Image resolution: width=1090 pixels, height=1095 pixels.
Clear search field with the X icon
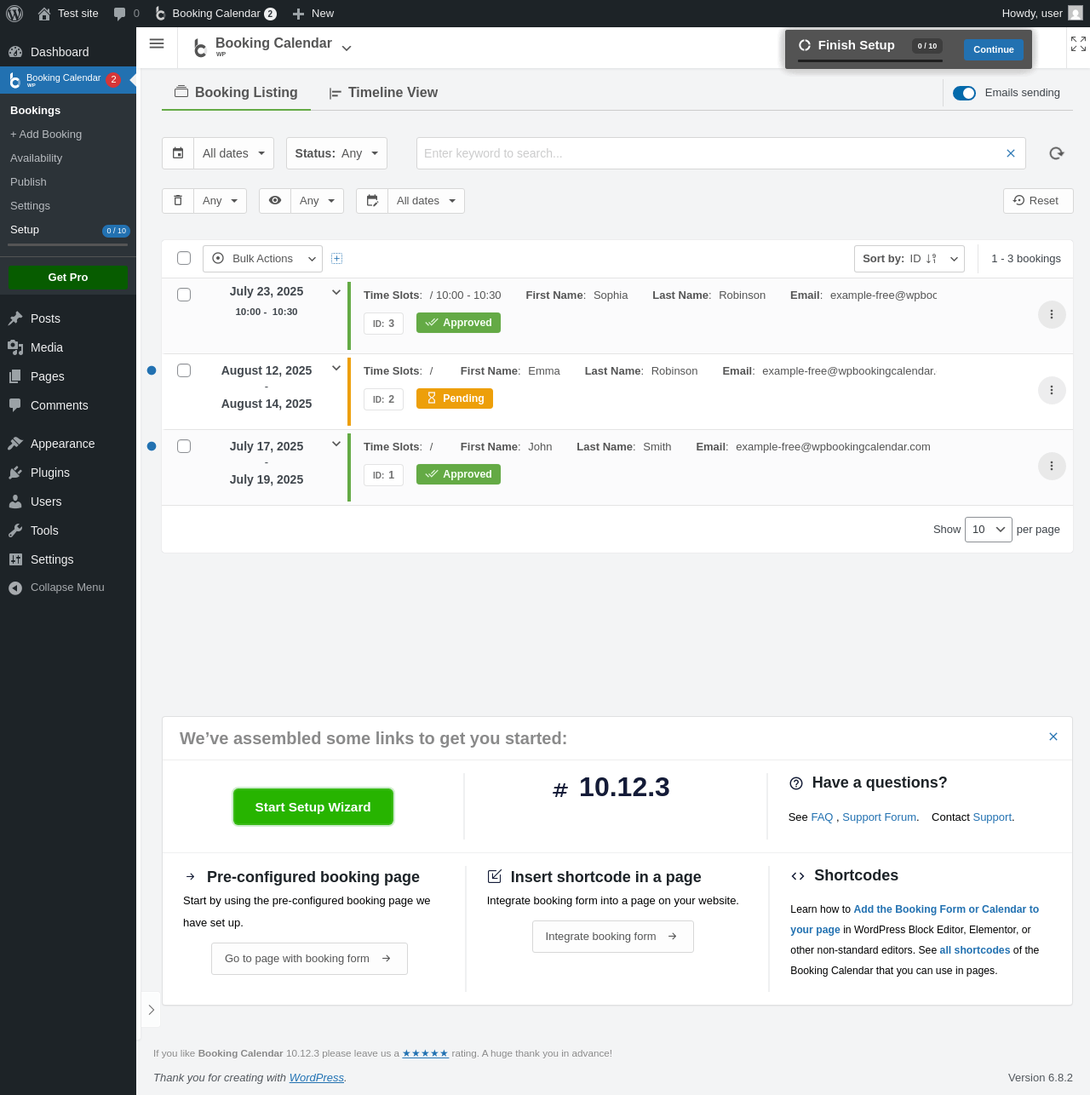coord(1011,153)
